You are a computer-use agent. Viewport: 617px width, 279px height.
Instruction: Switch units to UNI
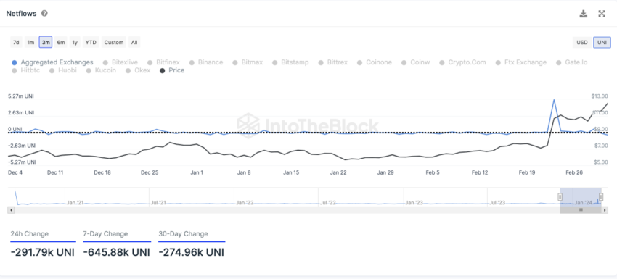point(602,43)
